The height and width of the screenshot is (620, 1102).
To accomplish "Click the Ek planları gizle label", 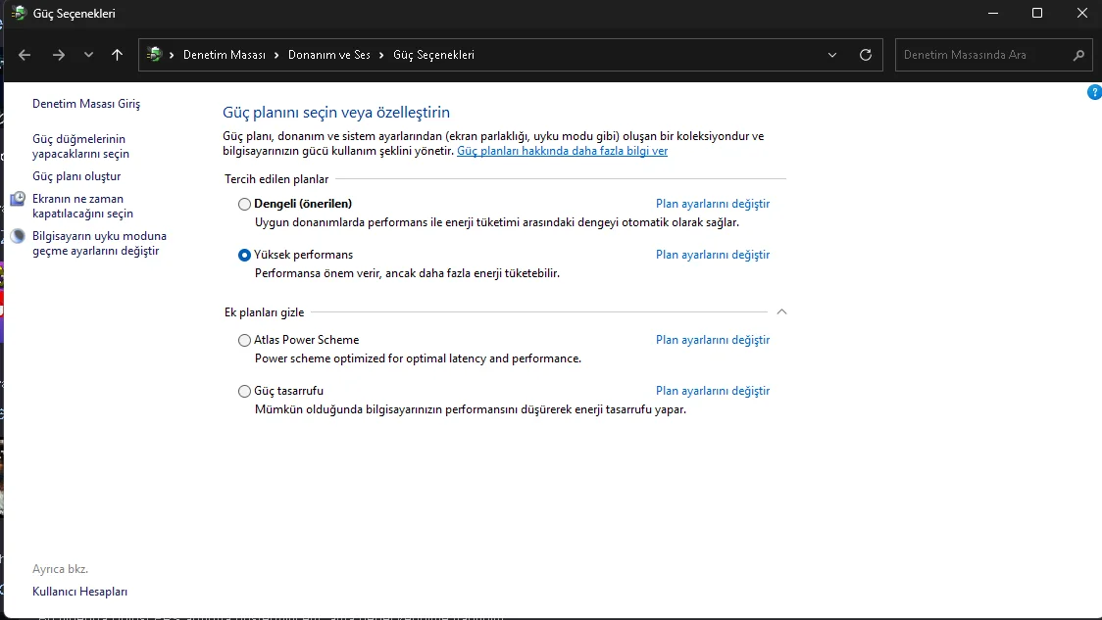I will tap(265, 312).
